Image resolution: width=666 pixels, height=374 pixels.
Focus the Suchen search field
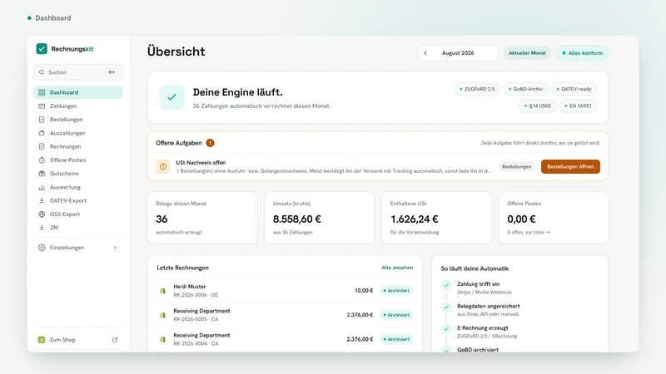click(77, 72)
